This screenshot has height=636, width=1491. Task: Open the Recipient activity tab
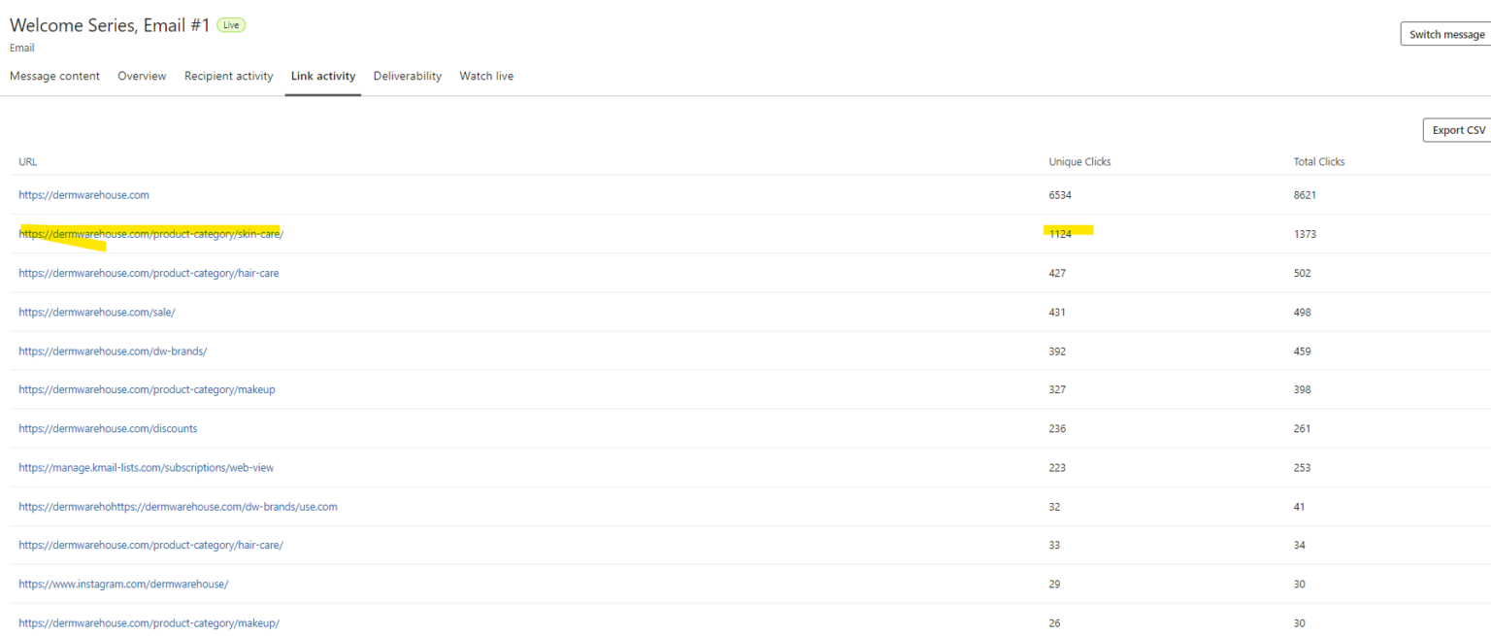pyautogui.click(x=228, y=76)
